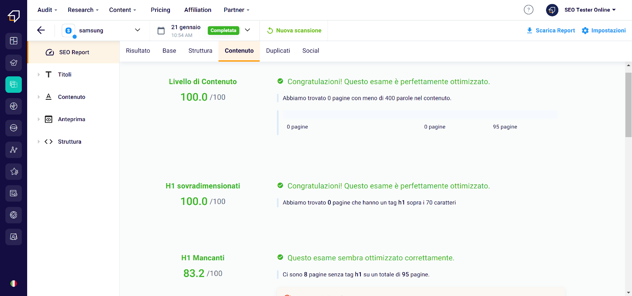
Task: Start Nuova scansione
Action: (x=293, y=30)
